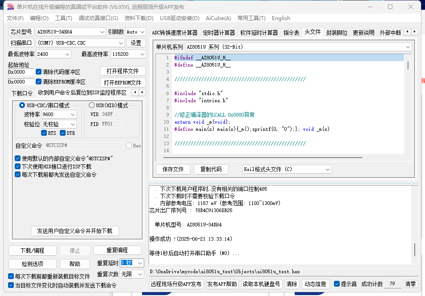Open COM7 USB-CDC serial port dropdown
Viewport: 425px width, 296px height.
80,43
